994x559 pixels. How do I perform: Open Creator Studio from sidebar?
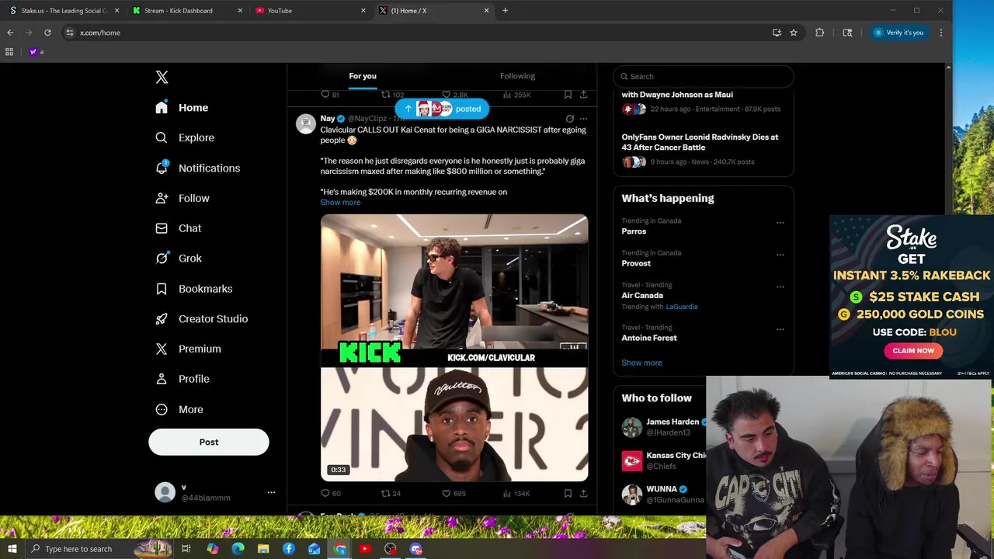coord(202,319)
